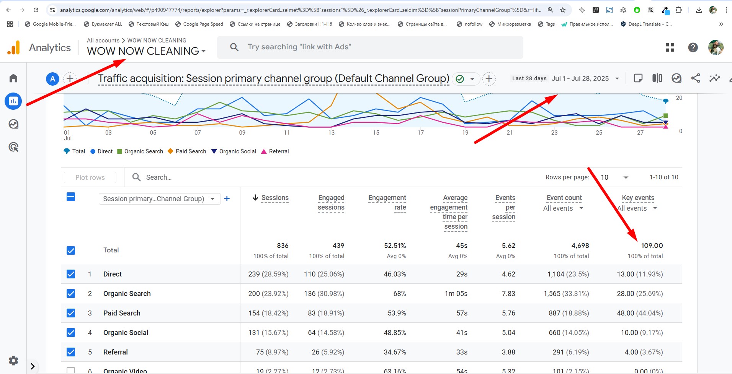Screen dimensions: 732x374
Task: Open the Advertising icon in sidebar
Action: point(13,147)
